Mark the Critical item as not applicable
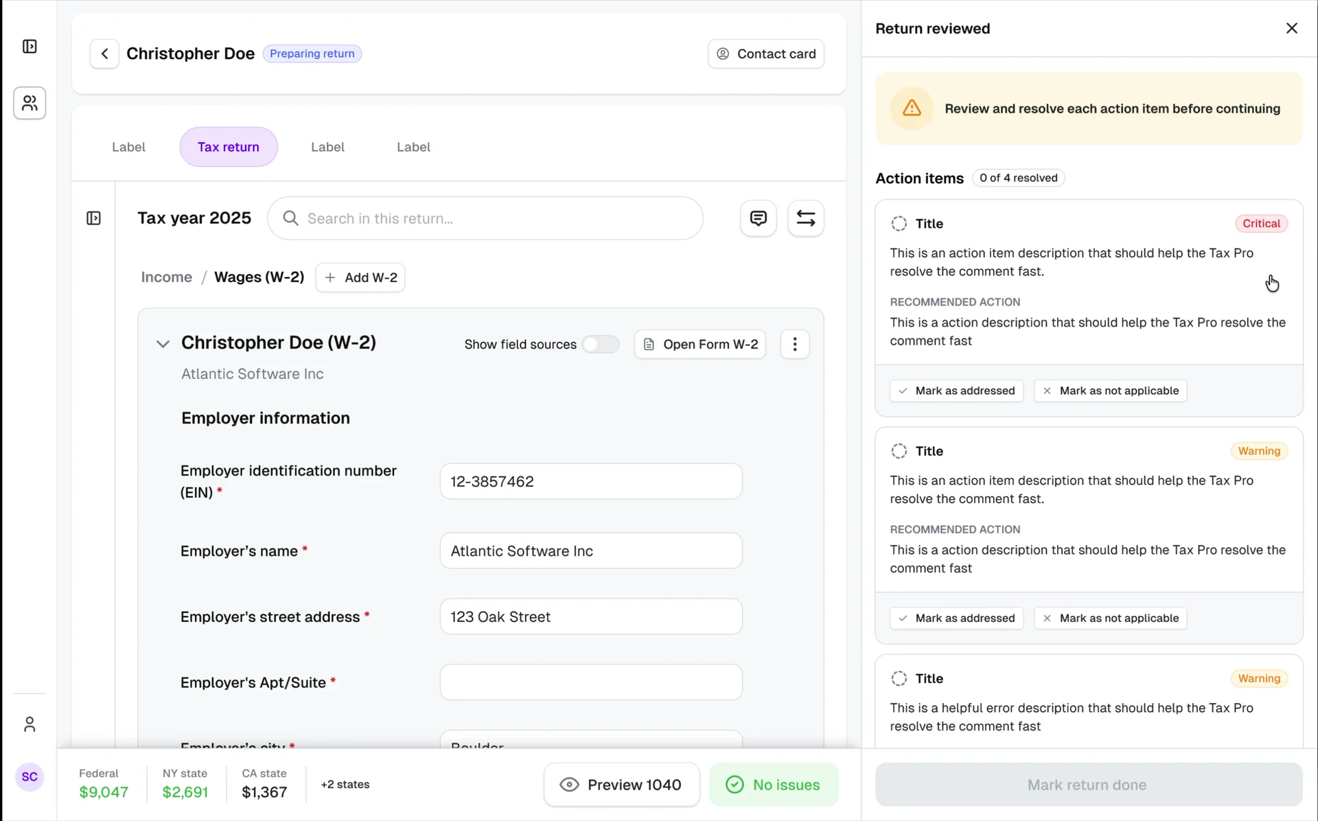 (x=1111, y=391)
